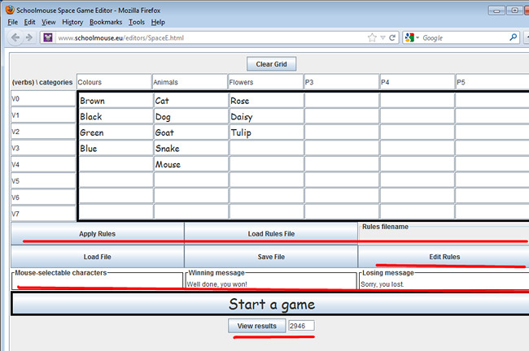Screen dimensions: 529x351
Task: Open the URL history dropdown arrow
Action: (383, 37)
